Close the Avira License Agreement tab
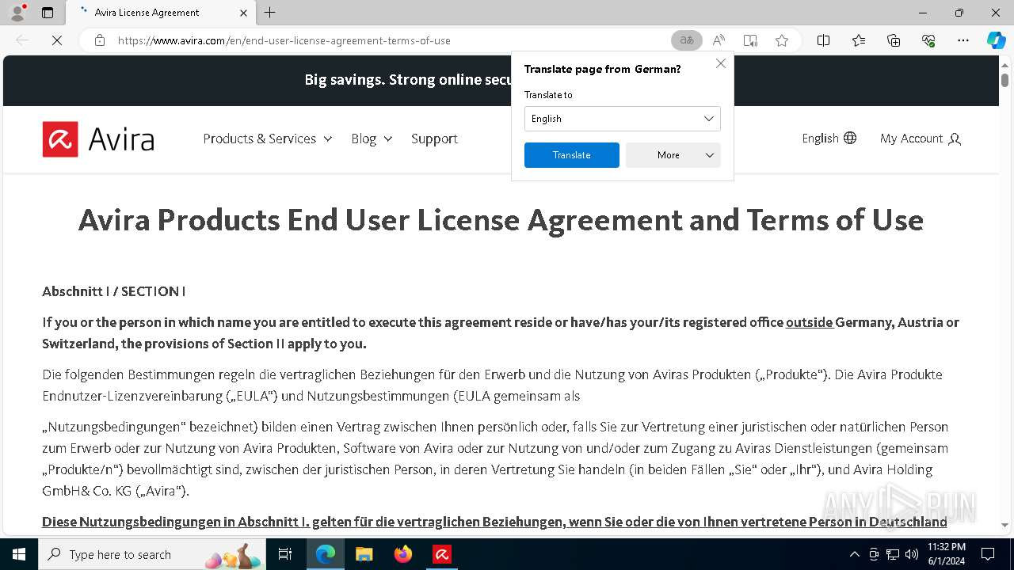 (243, 13)
